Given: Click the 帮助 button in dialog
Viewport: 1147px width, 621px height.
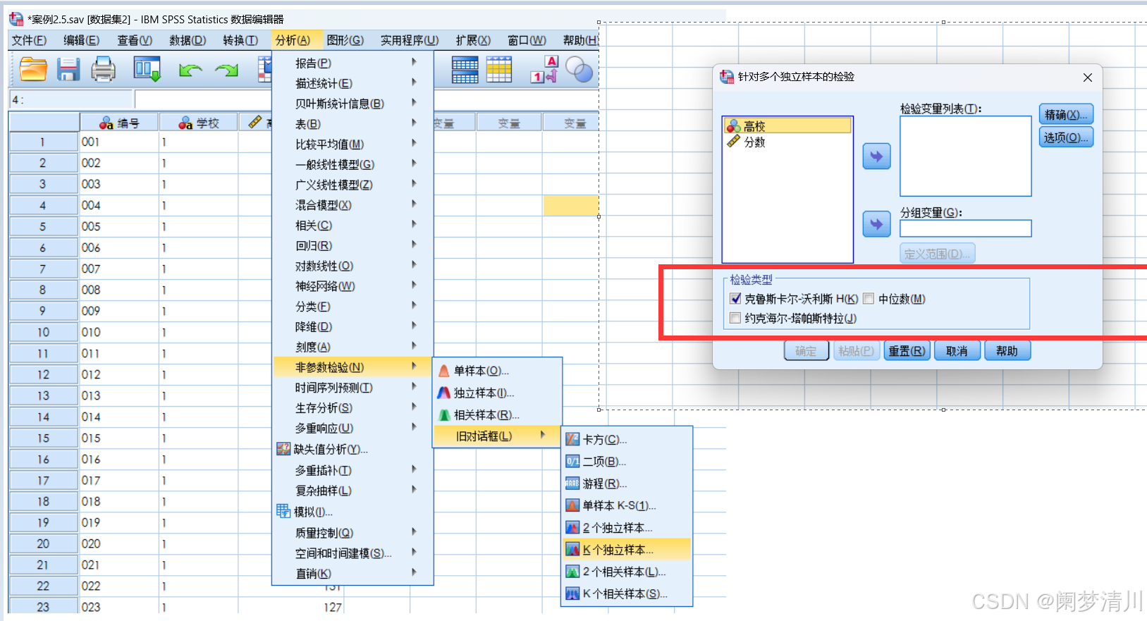Looking at the screenshot, I should point(1007,351).
